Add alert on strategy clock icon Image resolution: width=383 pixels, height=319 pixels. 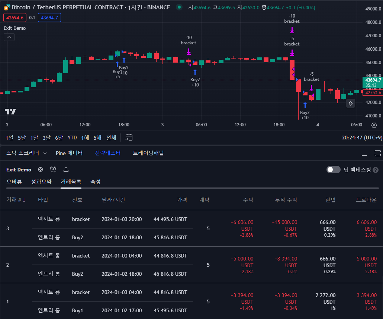[53, 170]
